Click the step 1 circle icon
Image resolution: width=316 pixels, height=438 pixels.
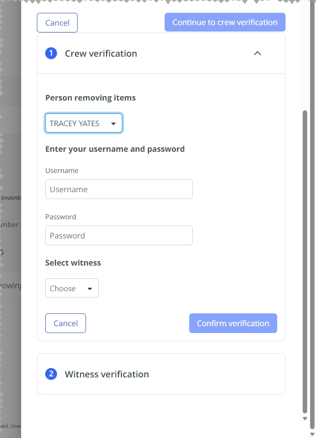(x=51, y=53)
